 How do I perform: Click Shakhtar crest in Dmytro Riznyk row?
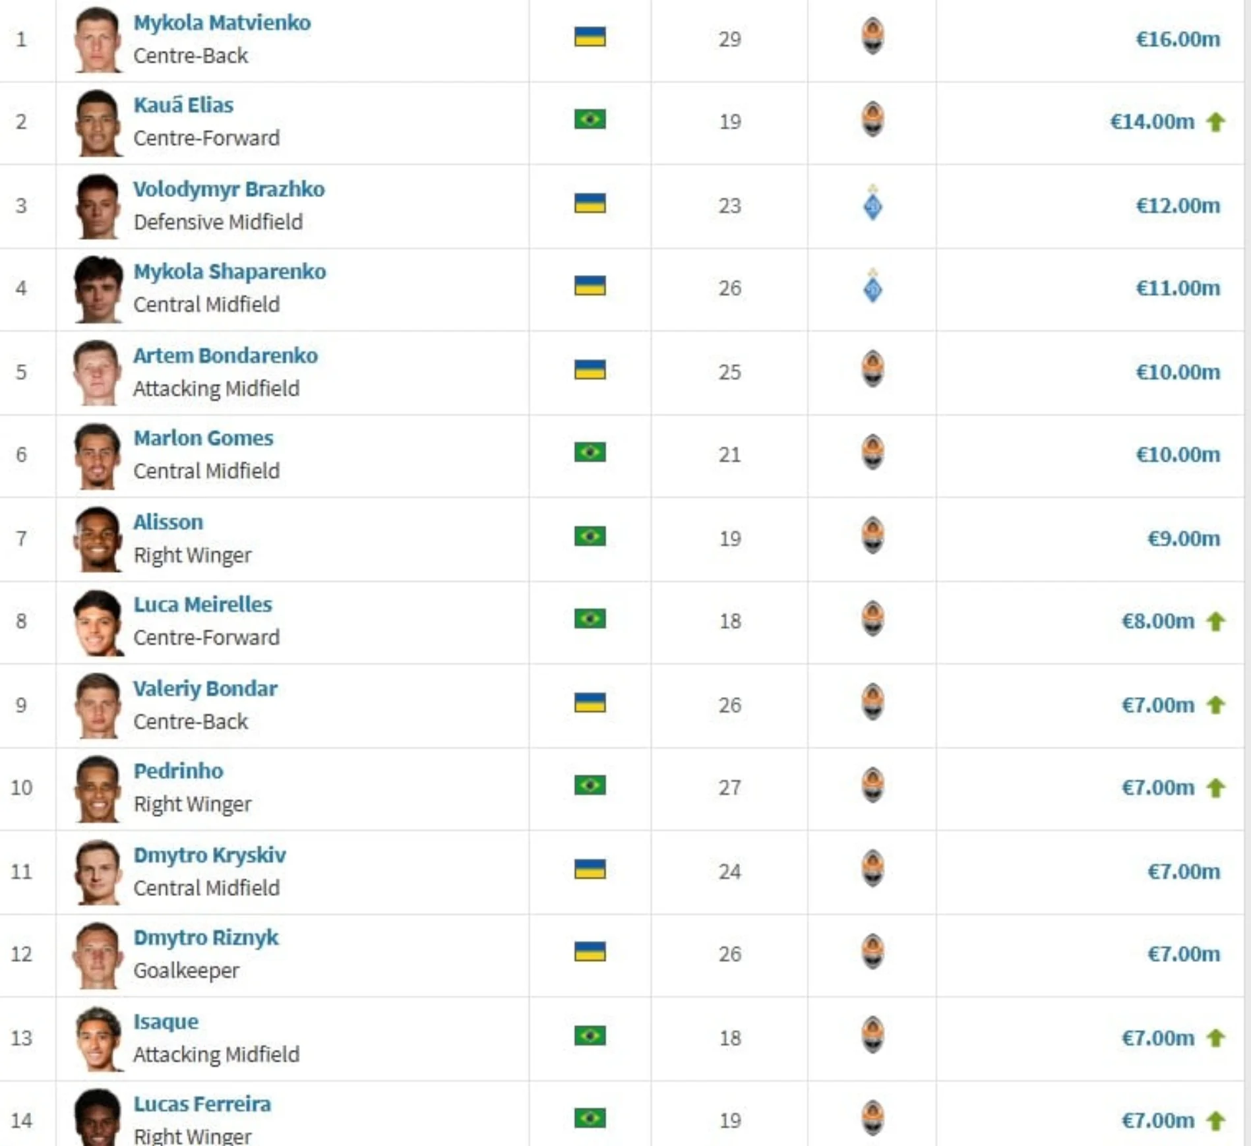tap(872, 952)
